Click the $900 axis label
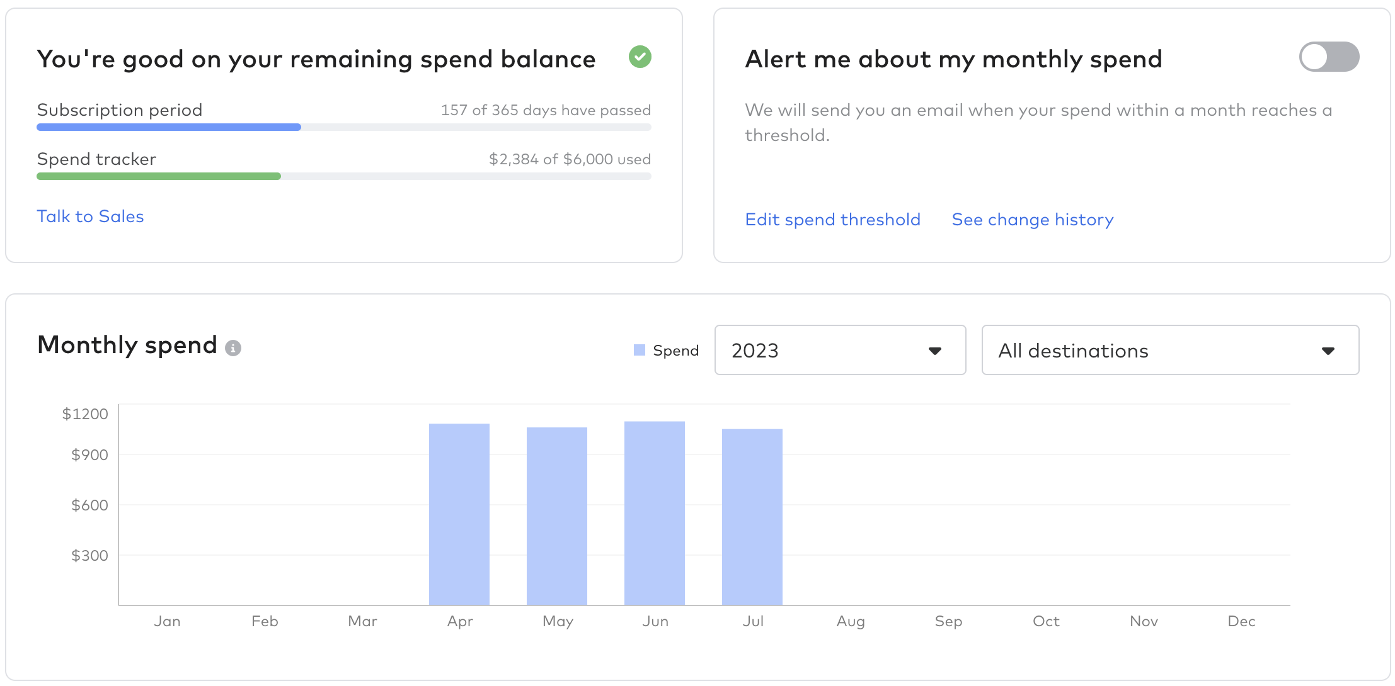The width and height of the screenshot is (1395, 686). pos(89,454)
